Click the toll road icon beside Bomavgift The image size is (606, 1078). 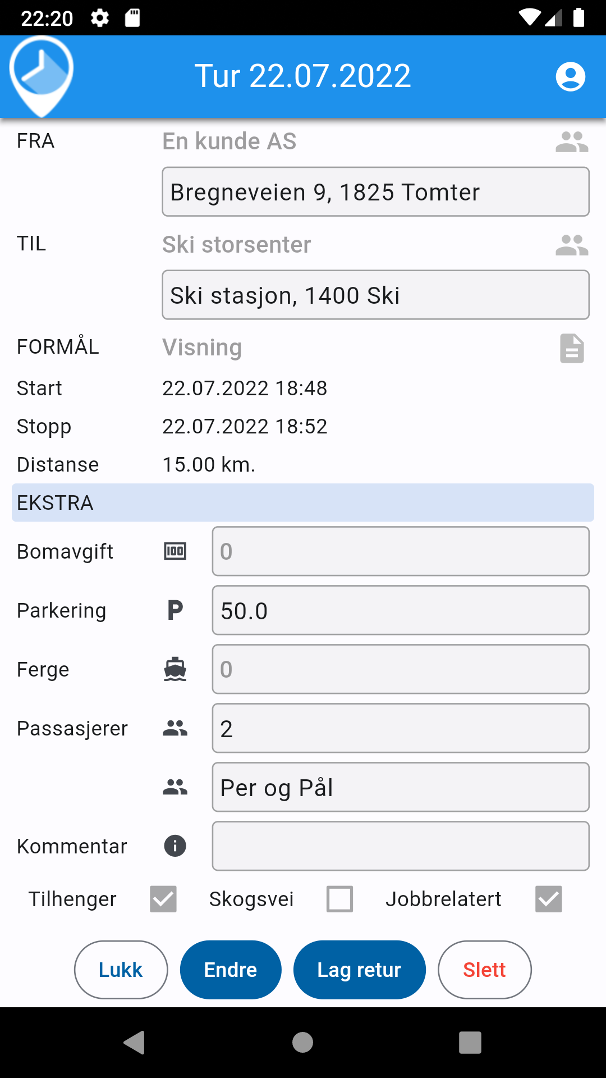(x=175, y=551)
